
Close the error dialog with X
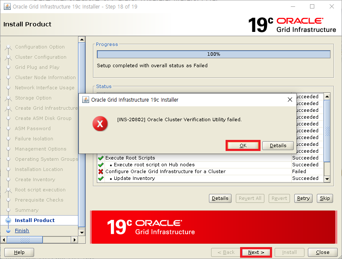pyautogui.click(x=290, y=100)
